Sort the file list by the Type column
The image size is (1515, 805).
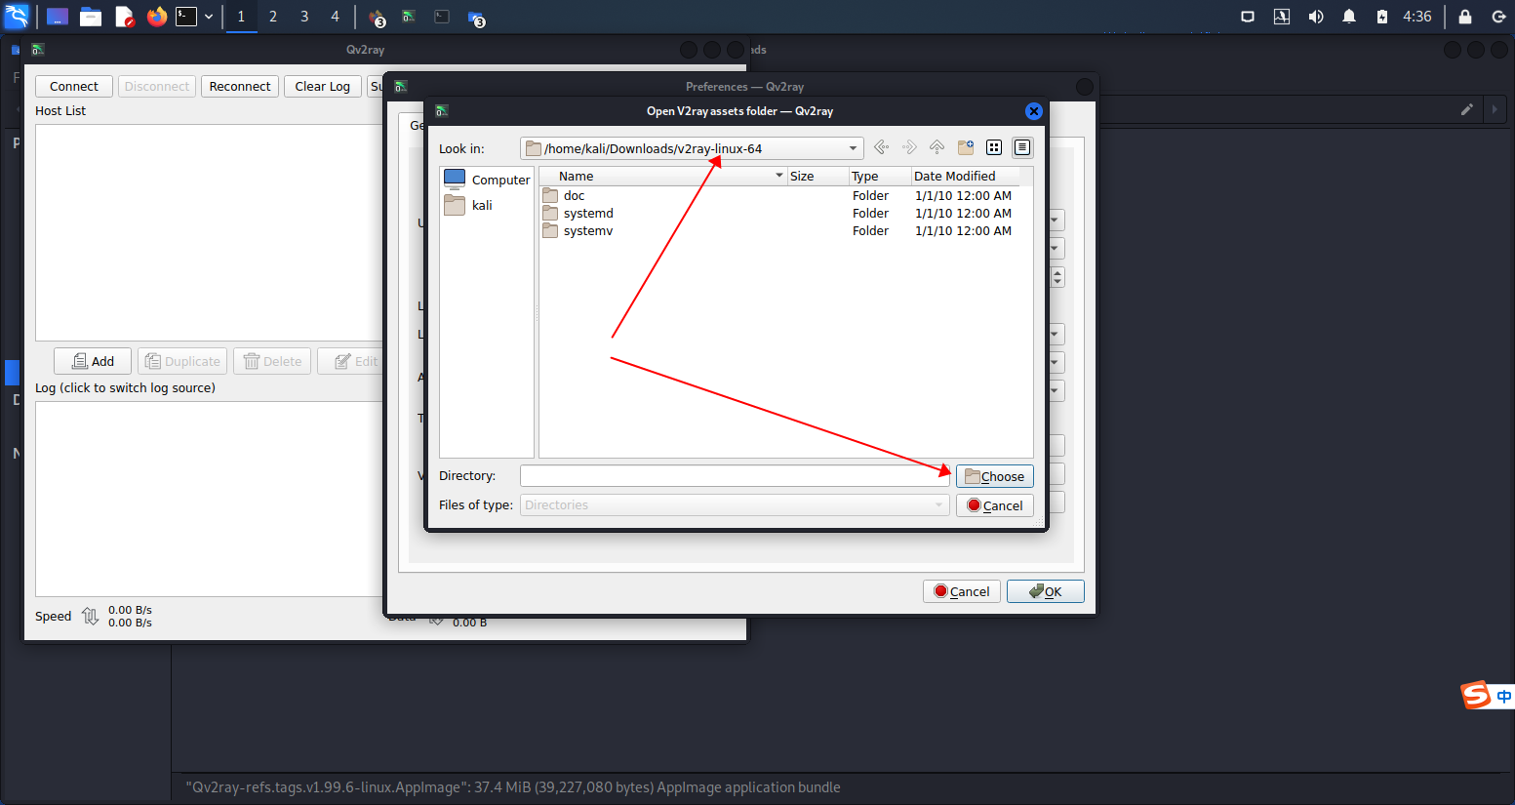point(879,176)
